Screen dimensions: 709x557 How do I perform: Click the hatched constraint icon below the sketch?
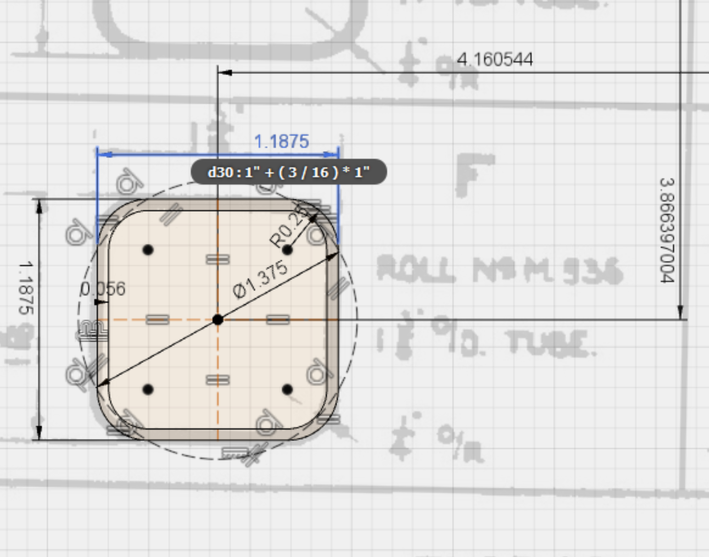pos(234,454)
